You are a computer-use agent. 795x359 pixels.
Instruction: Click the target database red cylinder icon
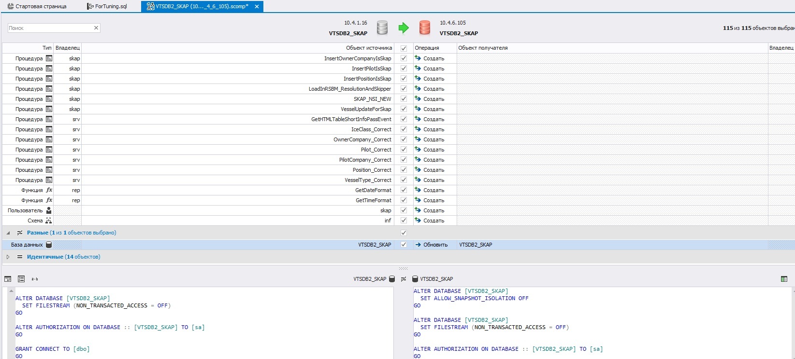[x=425, y=28]
